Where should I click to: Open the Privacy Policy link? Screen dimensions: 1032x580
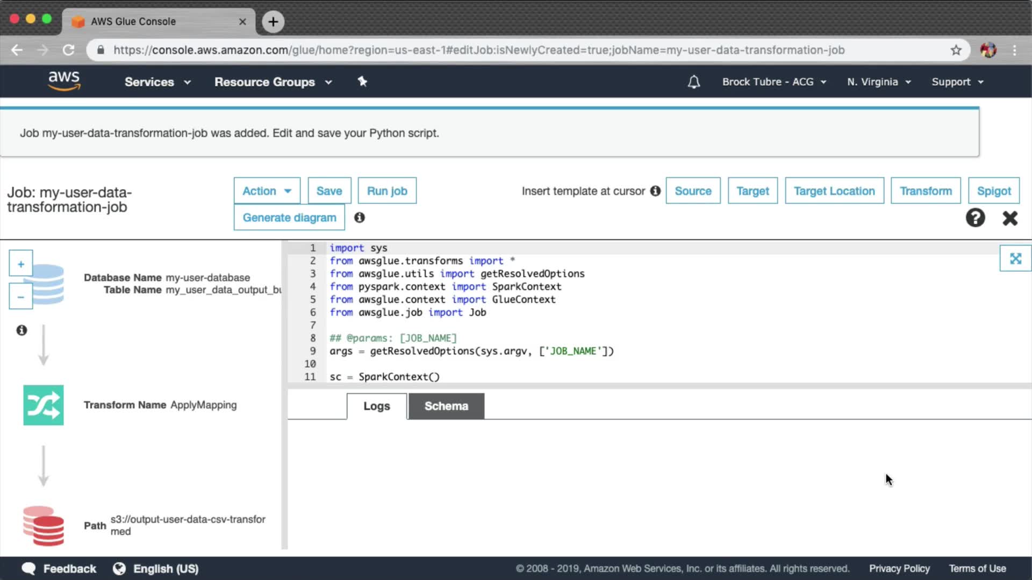(x=899, y=569)
